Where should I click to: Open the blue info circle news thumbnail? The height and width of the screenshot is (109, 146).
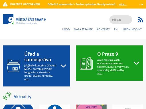(55, 107)
